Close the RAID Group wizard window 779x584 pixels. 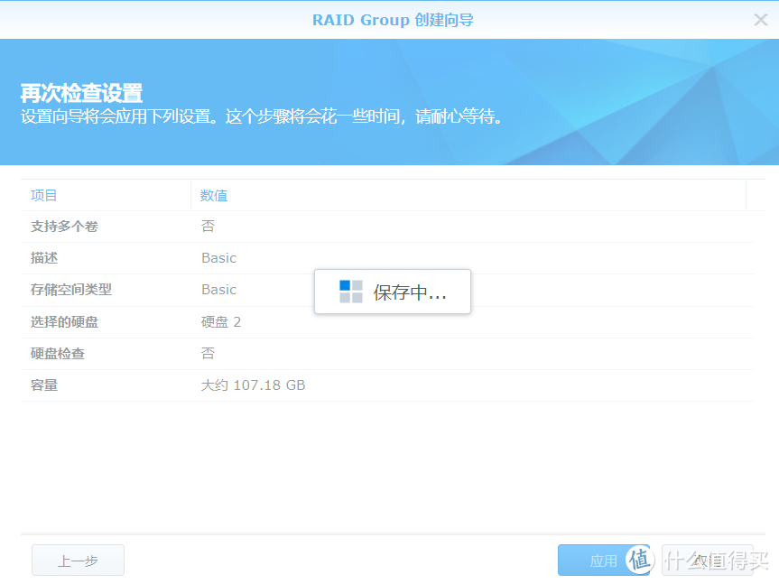click(760, 20)
